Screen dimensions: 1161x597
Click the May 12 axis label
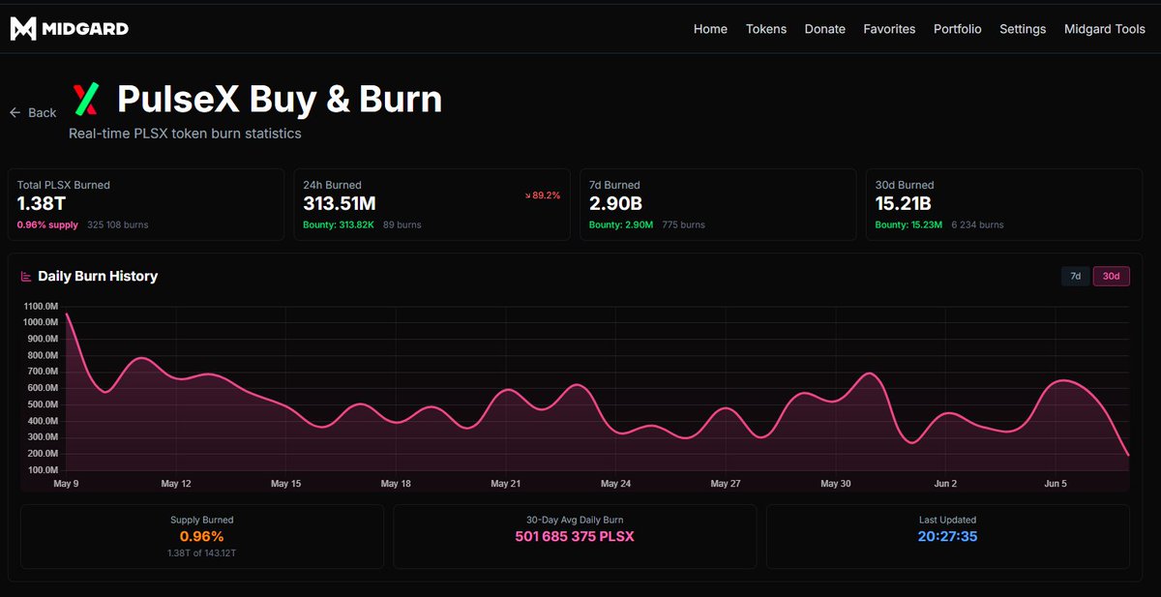point(176,484)
